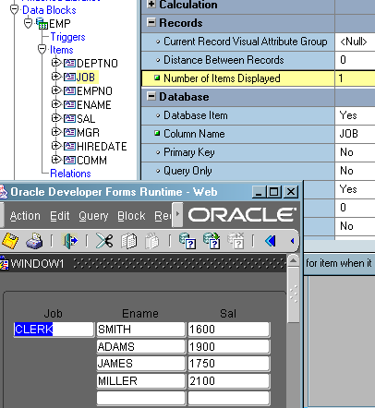
Task: Select the ENAME label in navigator
Action: coord(94,105)
